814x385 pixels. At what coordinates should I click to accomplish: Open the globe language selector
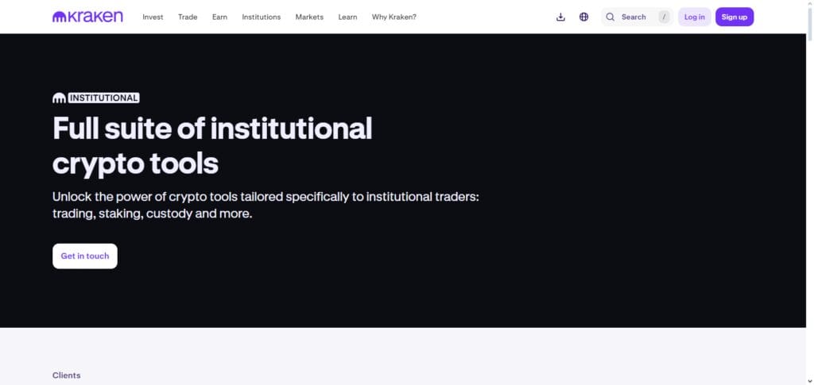[584, 17]
